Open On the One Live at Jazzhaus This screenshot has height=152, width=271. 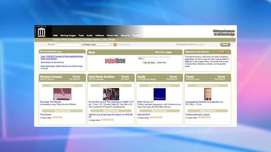(111, 102)
